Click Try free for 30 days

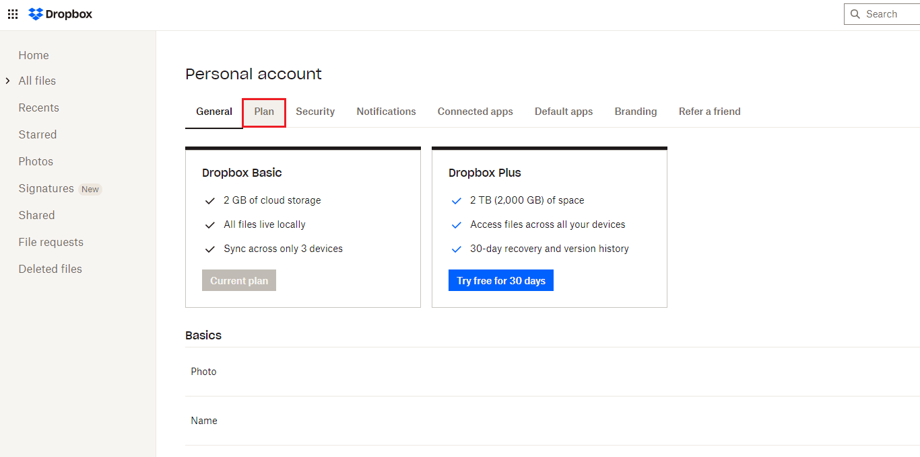(501, 281)
